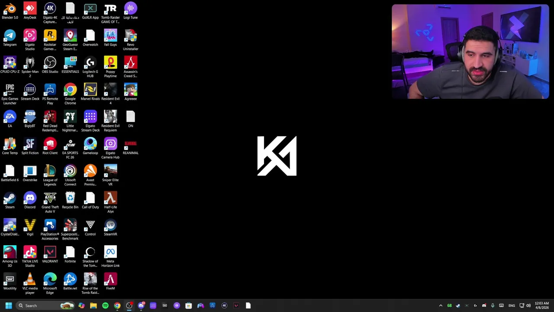The width and height of the screenshot is (554, 312).
Task: Open the Red Dead Redemption shortcut
Action: click(50, 122)
